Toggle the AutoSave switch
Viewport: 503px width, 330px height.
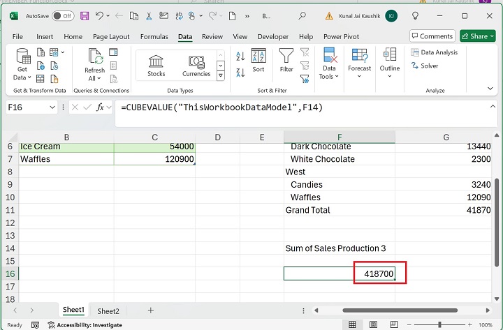[x=63, y=15]
